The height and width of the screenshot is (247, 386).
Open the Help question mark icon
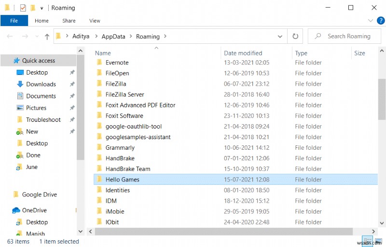click(381, 21)
